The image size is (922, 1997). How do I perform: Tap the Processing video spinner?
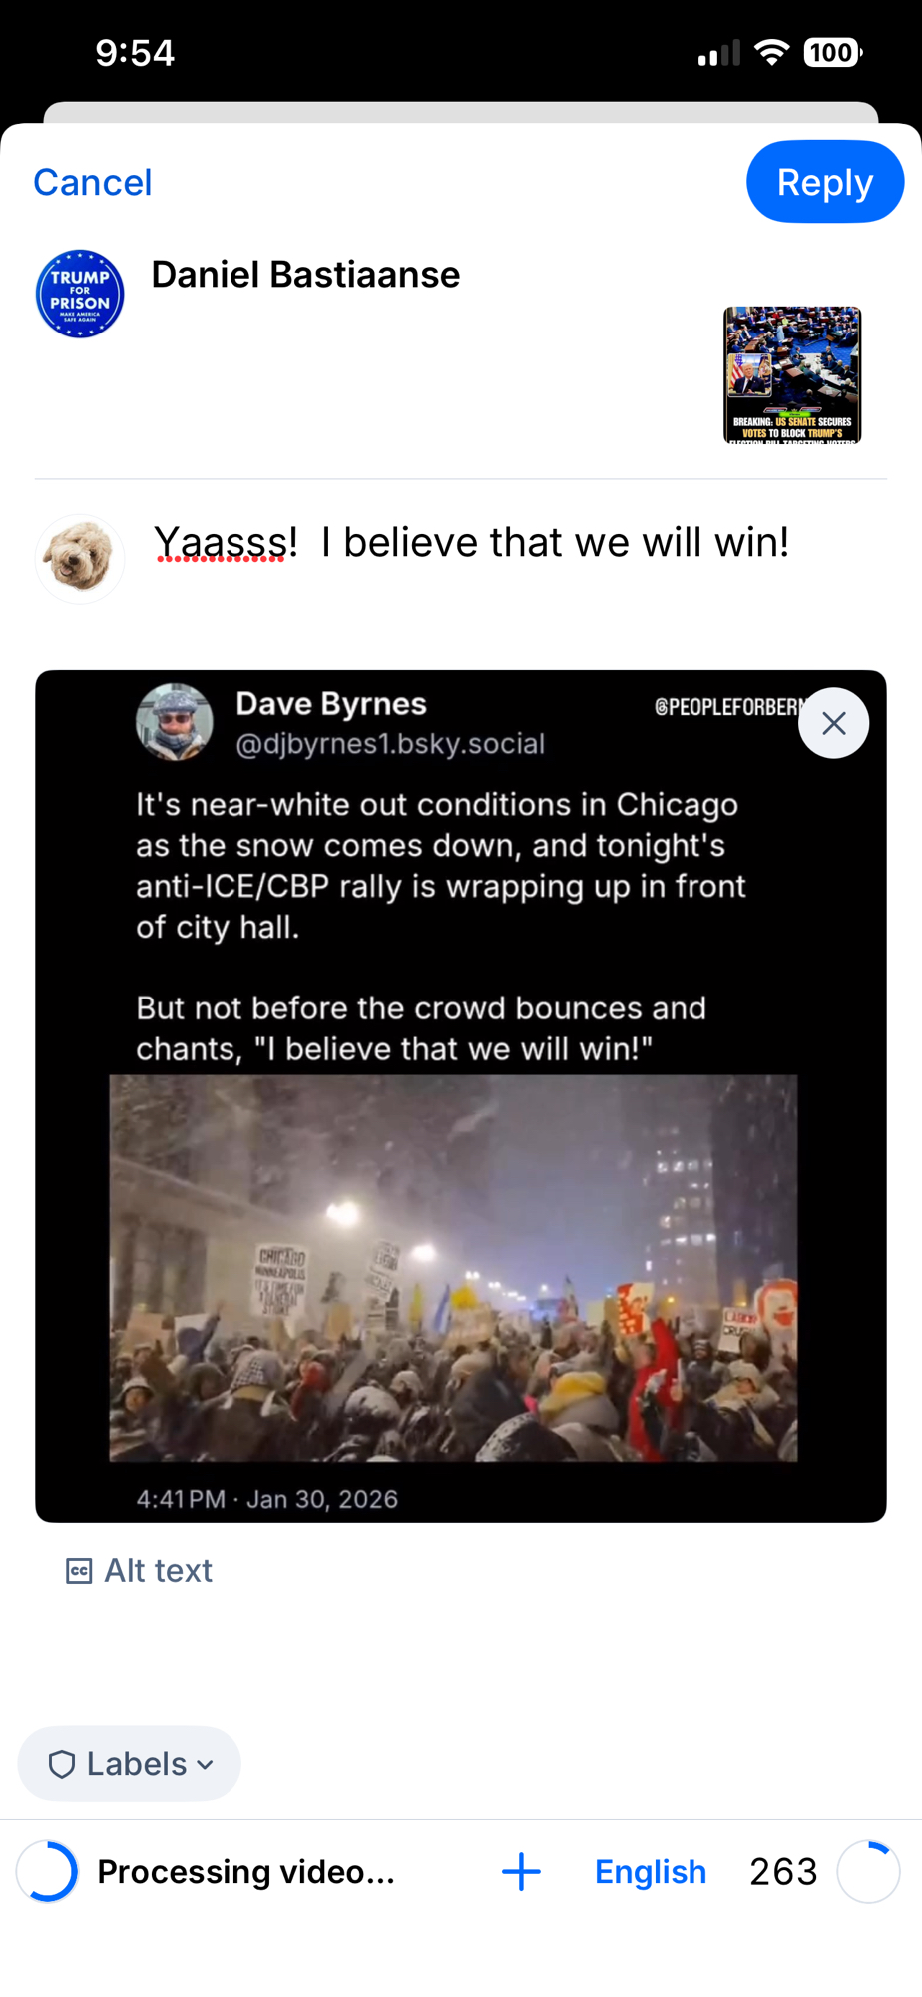point(47,1871)
